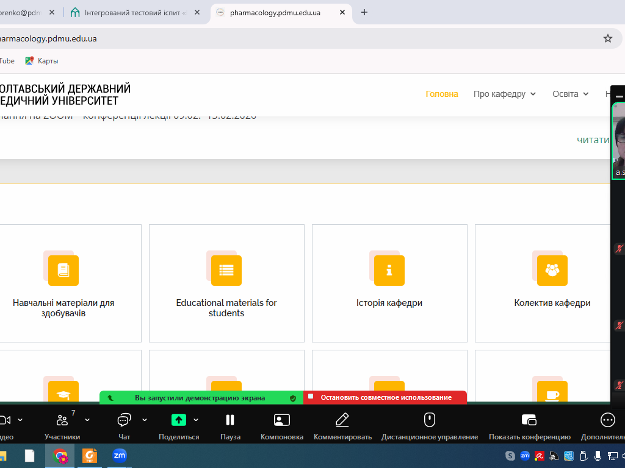
Task: Click Показать конференцию icon
Action: pyautogui.click(x=529, y=425)
